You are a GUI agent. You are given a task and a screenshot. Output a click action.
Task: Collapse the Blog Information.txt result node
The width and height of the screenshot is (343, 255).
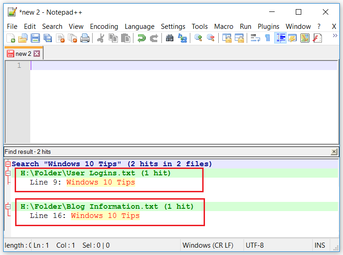[x=8, y=206]
